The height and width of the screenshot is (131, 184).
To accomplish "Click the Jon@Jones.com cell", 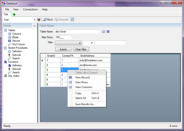I will tap(95, 65).
